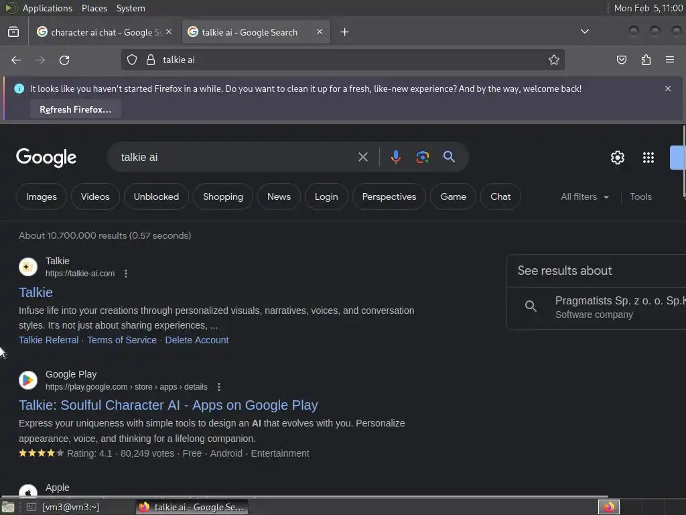This screenshot has width=686, height=515.
Task: Open the Talkie Referral sitelink
Action: pyautogui.click(x=48, y=340)
